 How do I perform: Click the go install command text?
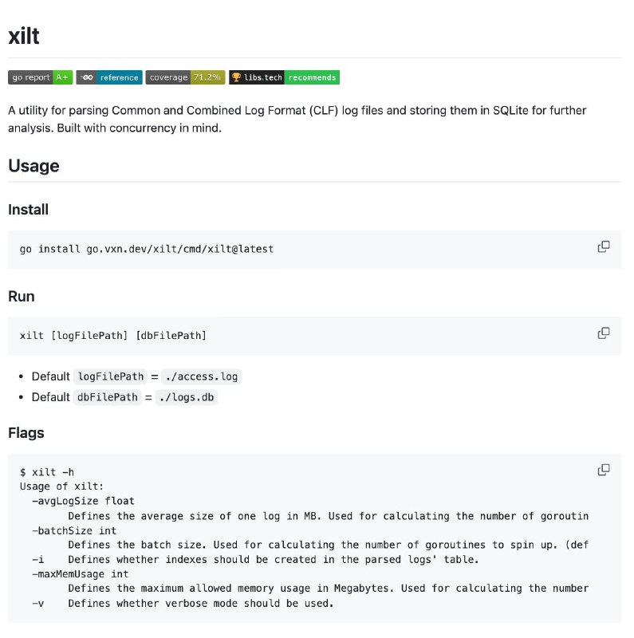pos(147,249)
